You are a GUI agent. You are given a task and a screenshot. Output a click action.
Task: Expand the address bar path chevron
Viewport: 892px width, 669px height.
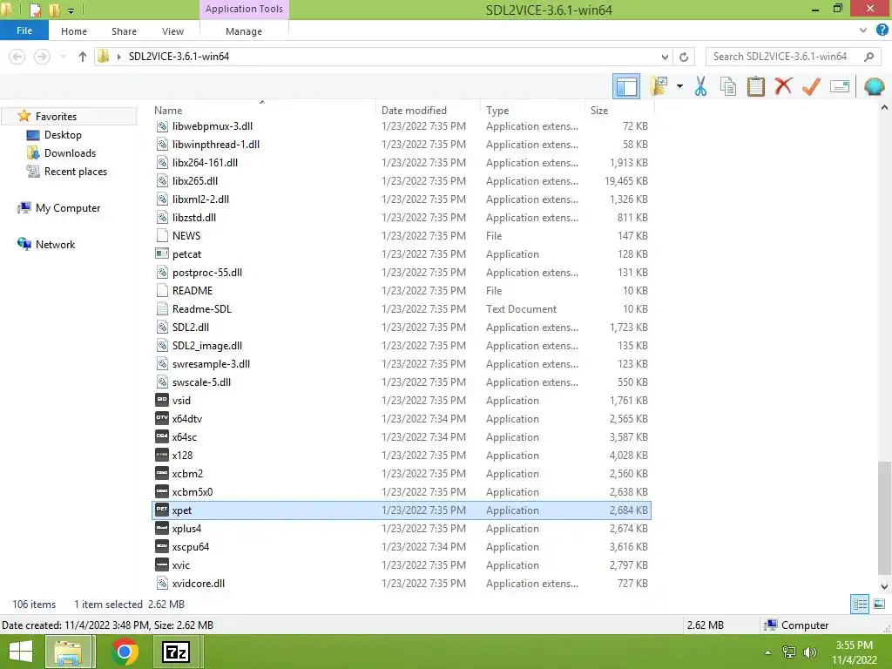click(x=118, y=57)
